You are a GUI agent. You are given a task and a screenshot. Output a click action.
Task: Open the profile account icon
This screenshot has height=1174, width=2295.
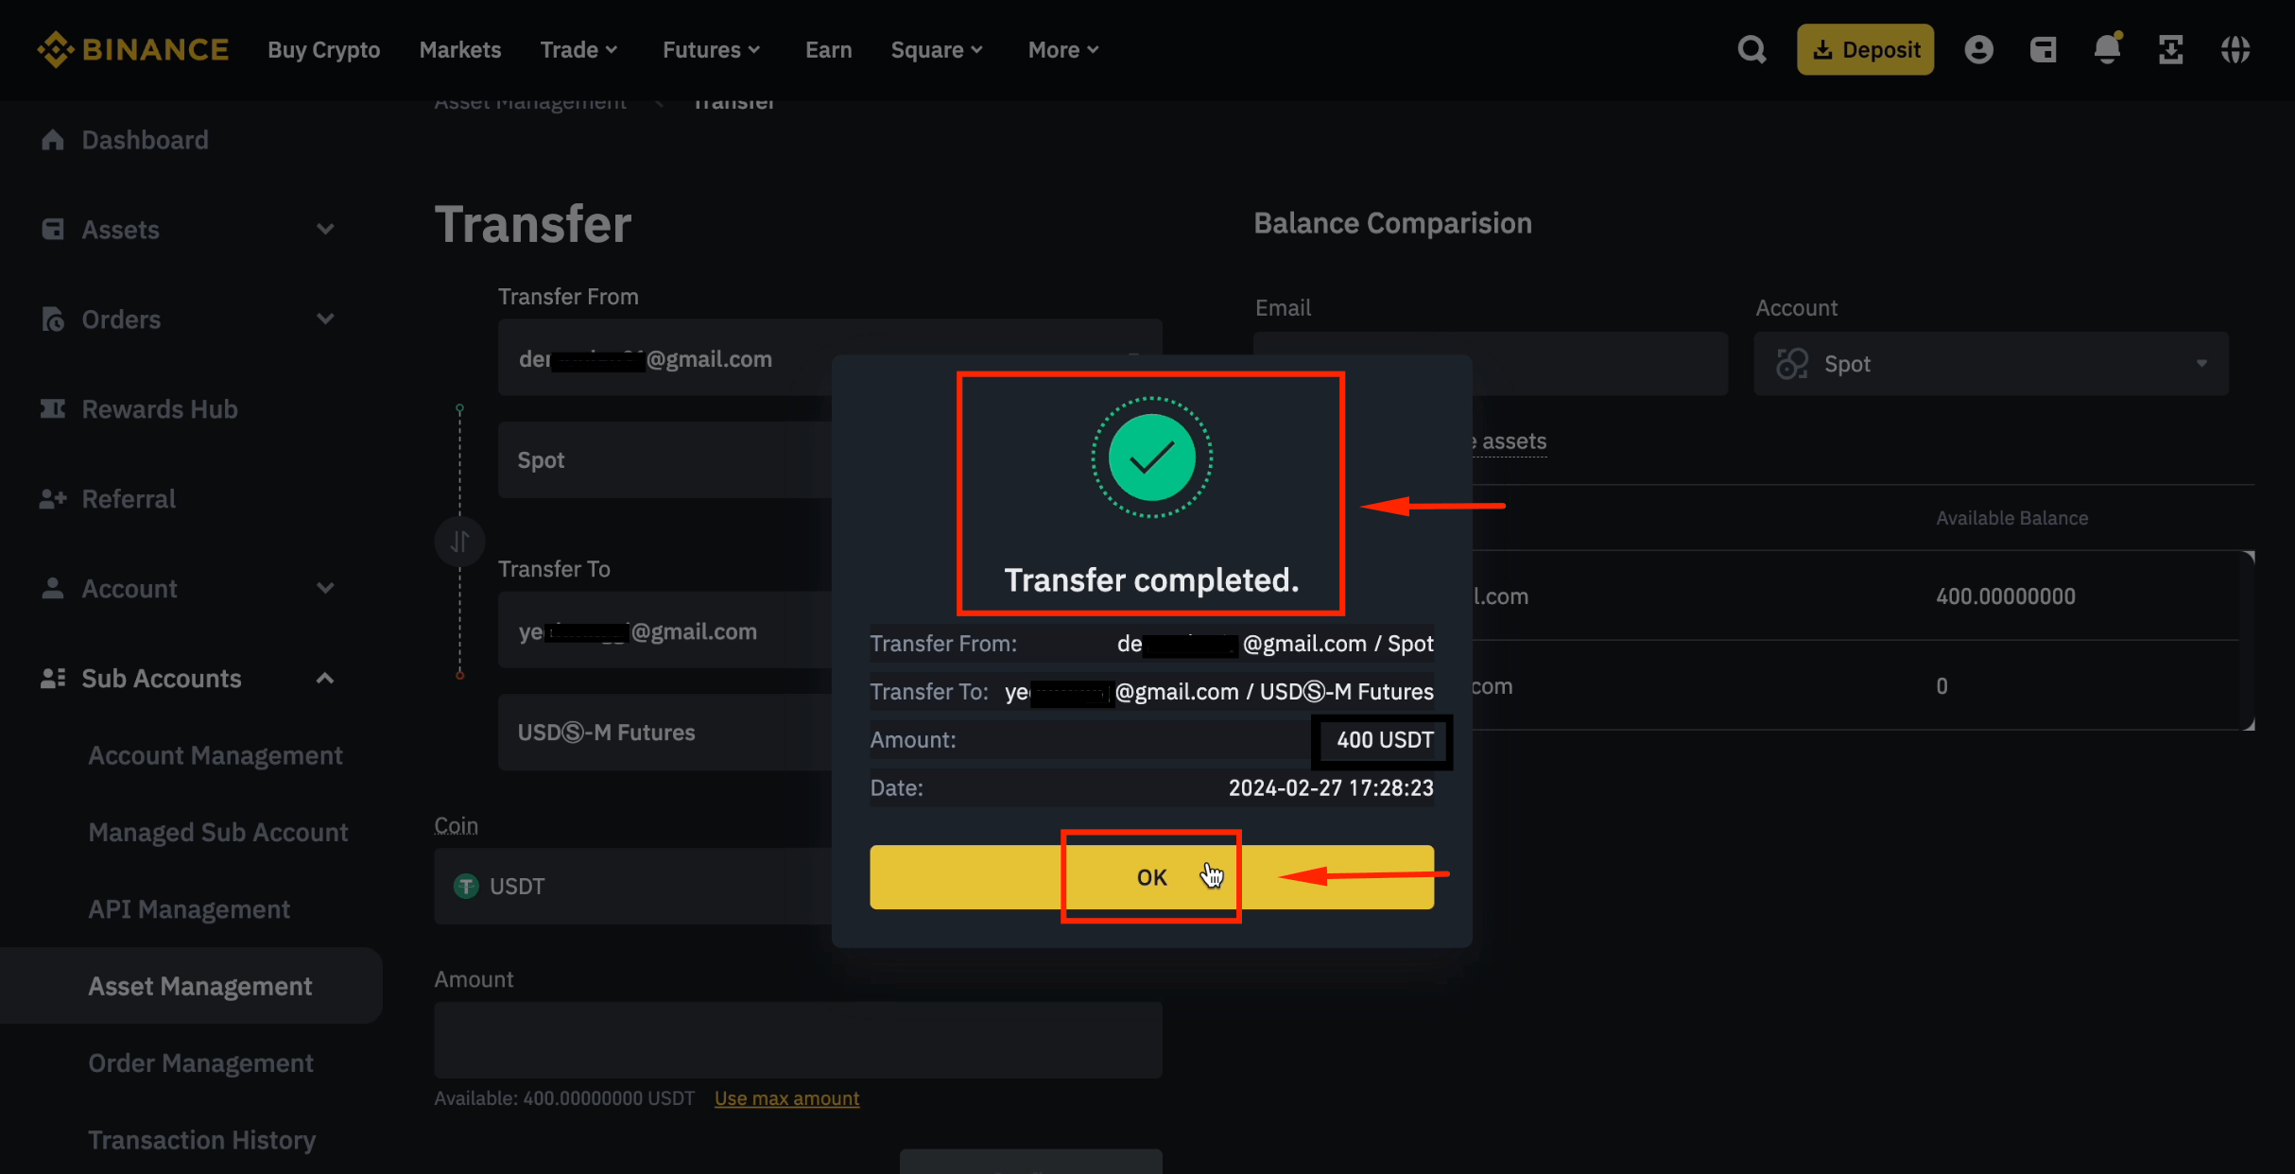pyautogui.click(x=1979, y=49)
